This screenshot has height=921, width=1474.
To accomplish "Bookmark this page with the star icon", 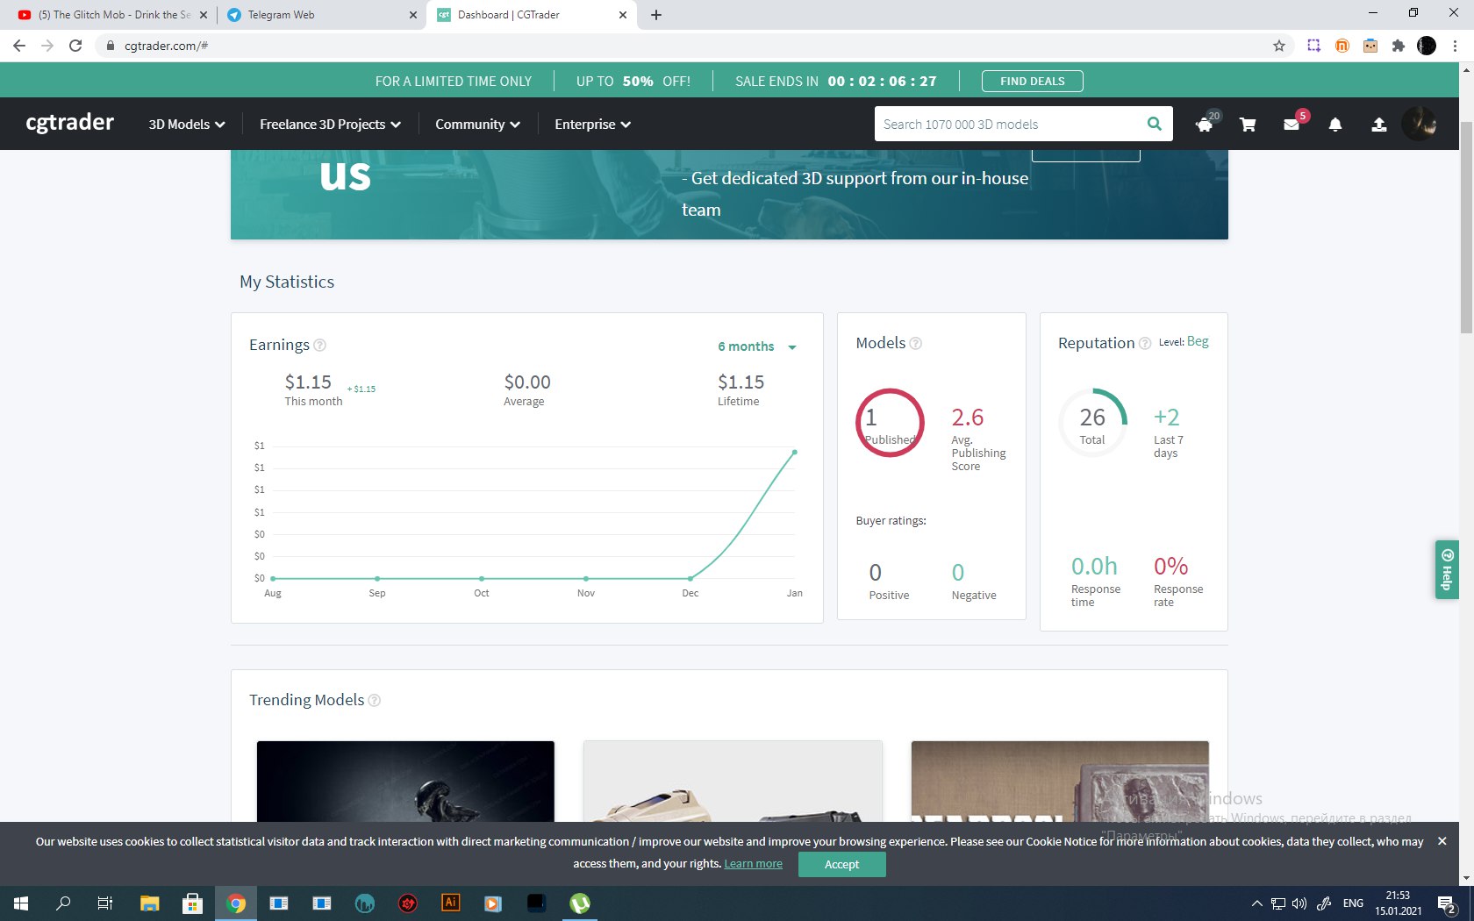I will click(1279, 46).
